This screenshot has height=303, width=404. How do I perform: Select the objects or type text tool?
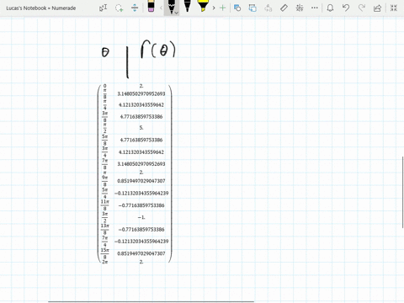(x=103, y=8)
